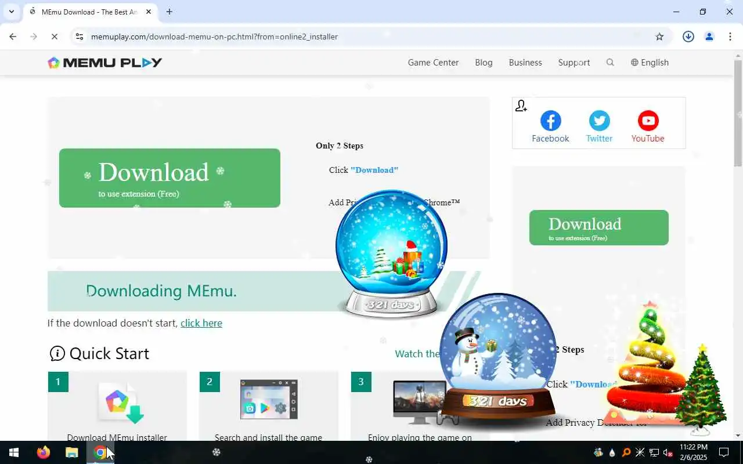
Task: Click the "Downloading MEmu." banner text
Action: tap(161, 291)
